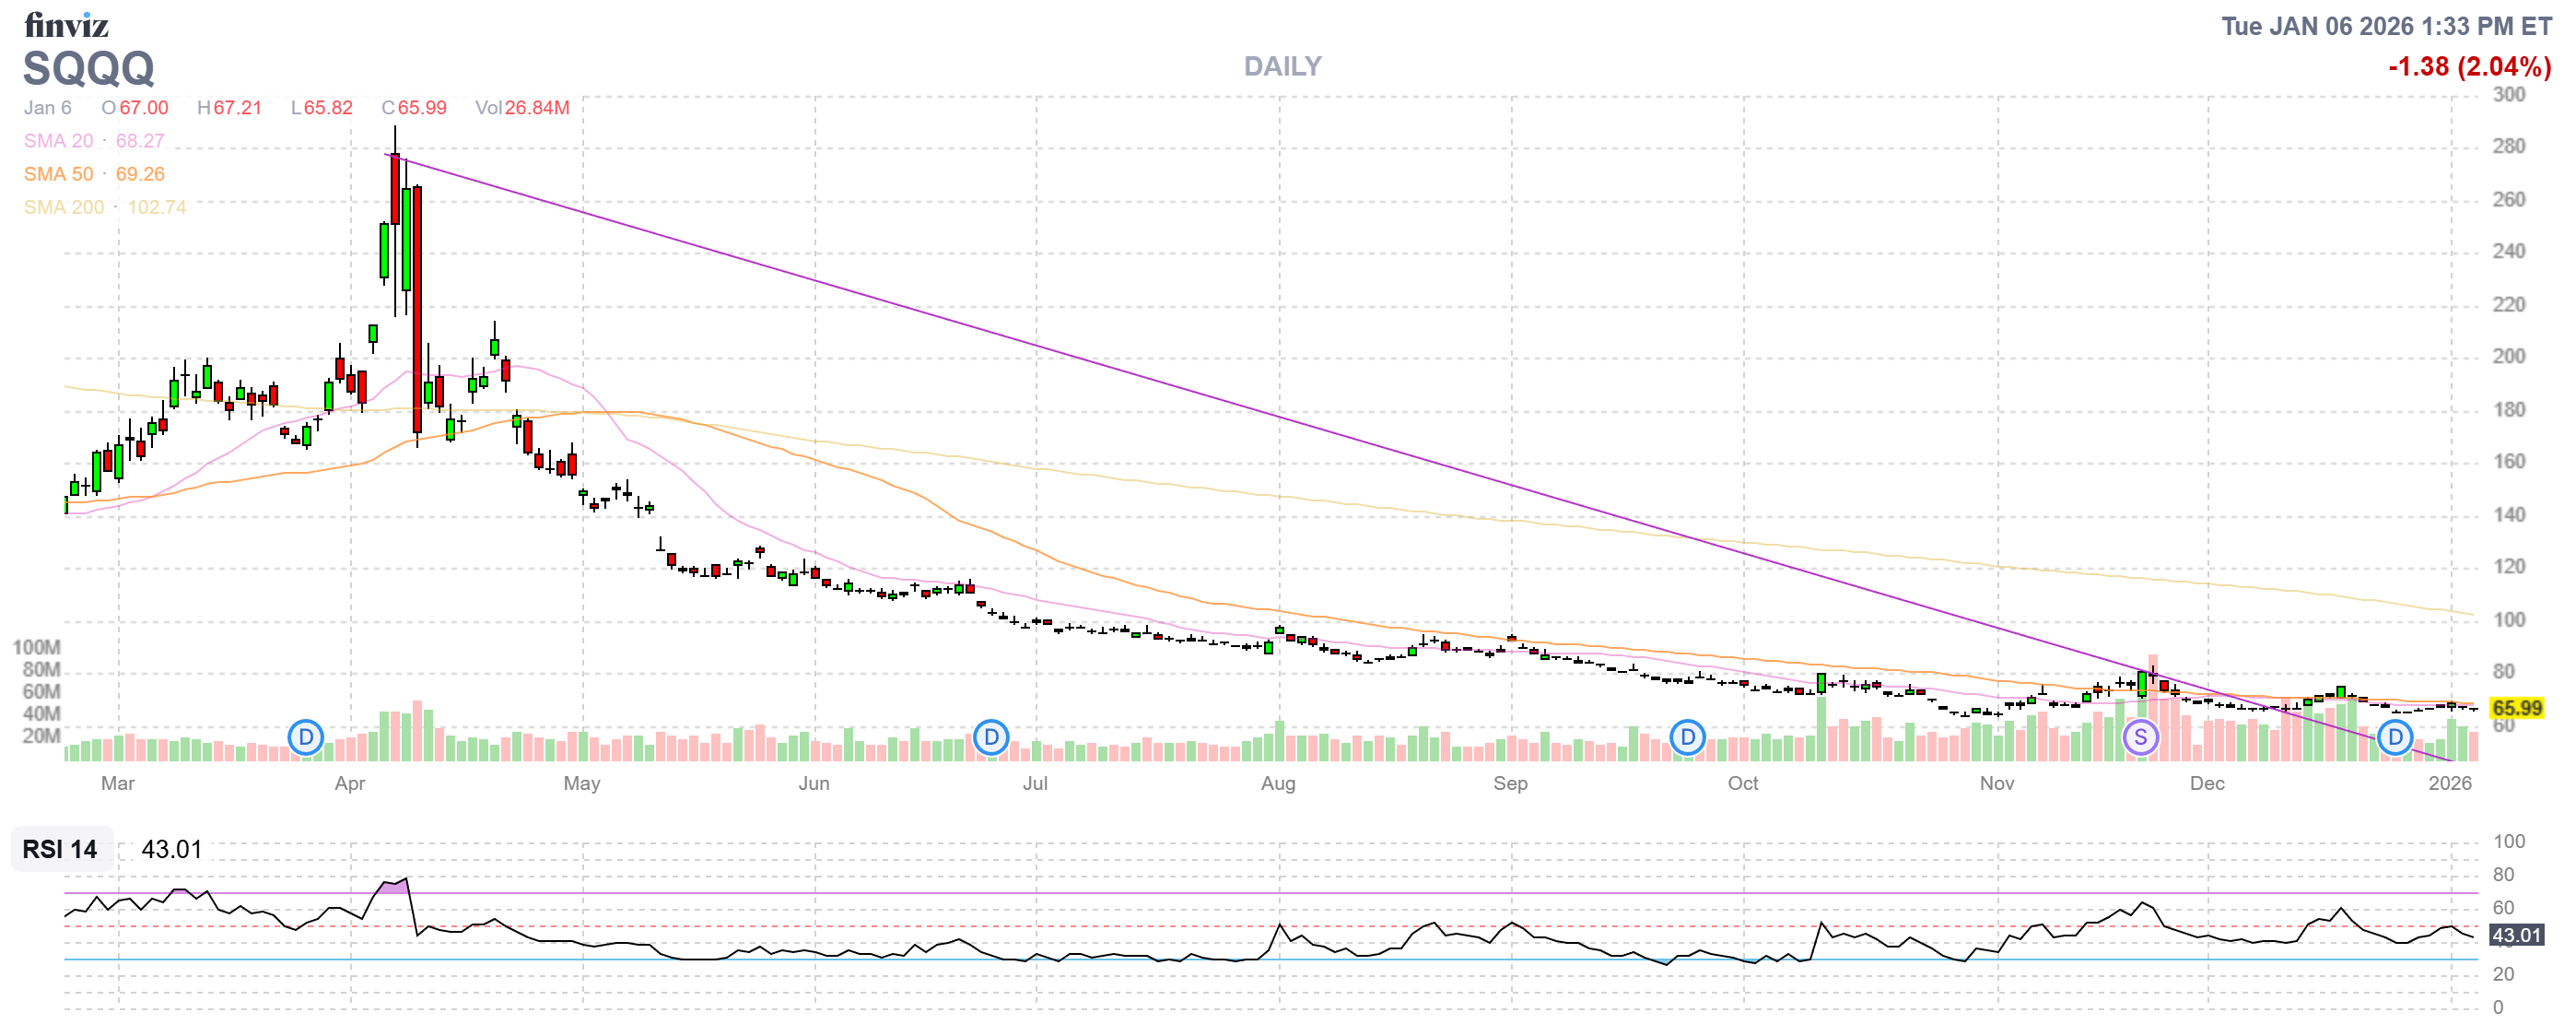This screenshot has width=2576, height=1036.
Task: Toggle the SMA 50 legend entry
Action: [58, 174]
